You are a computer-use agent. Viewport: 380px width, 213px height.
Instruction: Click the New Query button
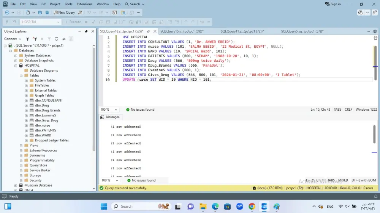64,13
